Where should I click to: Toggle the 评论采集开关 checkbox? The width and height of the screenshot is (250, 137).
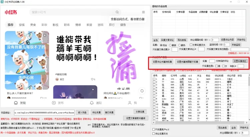[x=154, y=134]
